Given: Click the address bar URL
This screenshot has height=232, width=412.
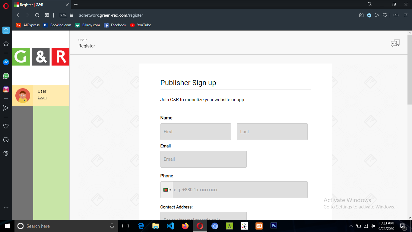Looking at the screenshot, I should tap(111, 15).
